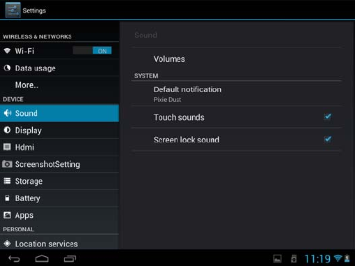Select Display in the settings list
355x266 pixels.
(59, 131)
